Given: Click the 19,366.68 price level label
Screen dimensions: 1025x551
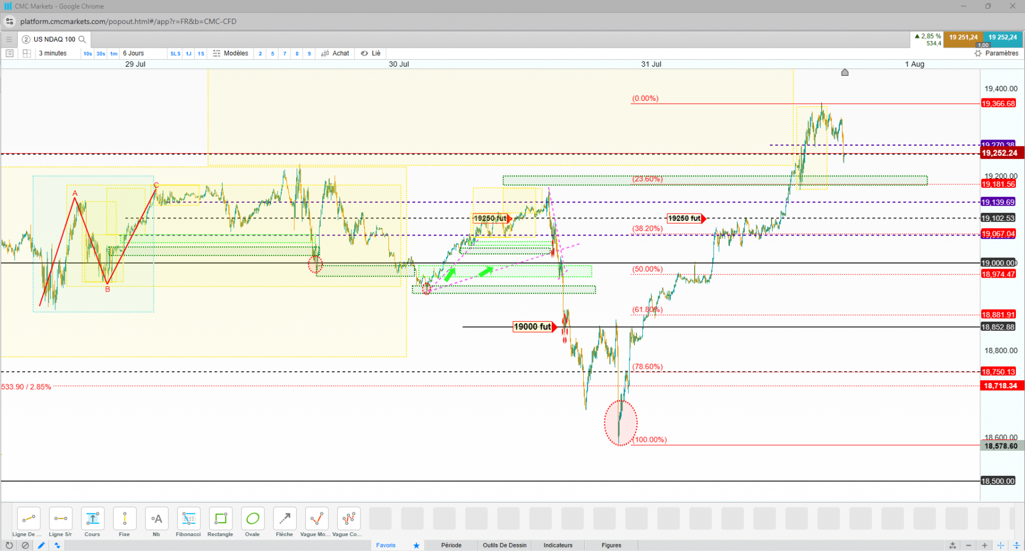Looking at the screenshot, I should click(x=998, y=104).
